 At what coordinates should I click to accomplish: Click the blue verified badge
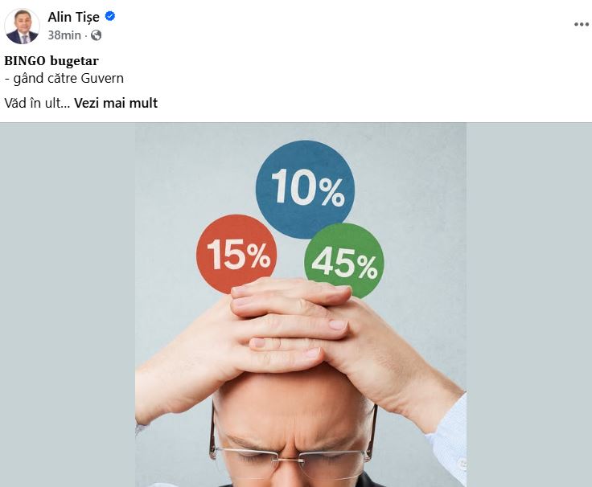pyautogui.click(x=110, y=16)
